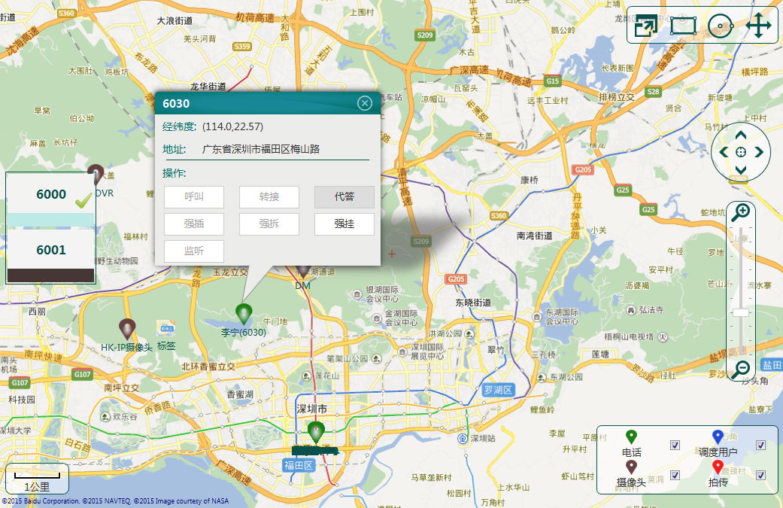The height and width of the screenshot is (508, 783).
Task: Pan the map up with the arrow
Action: pos(741,135)
